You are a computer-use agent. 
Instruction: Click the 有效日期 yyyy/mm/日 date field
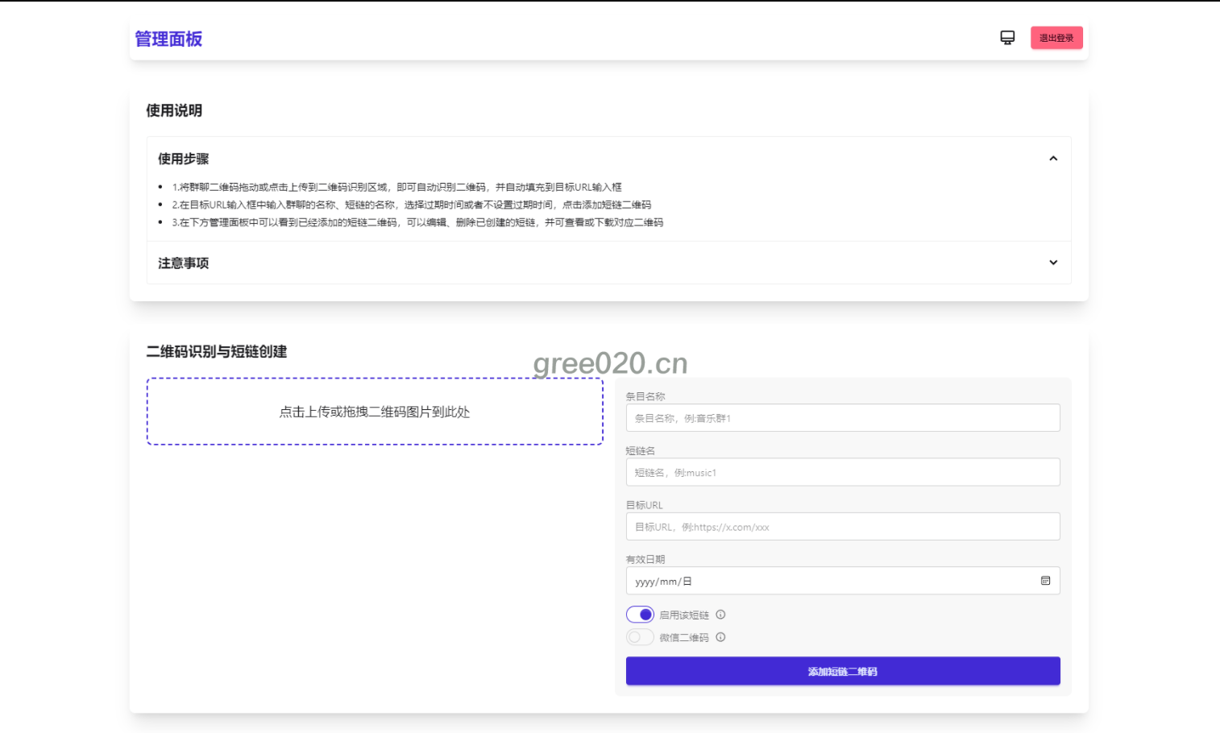click(x=830, y=581)
